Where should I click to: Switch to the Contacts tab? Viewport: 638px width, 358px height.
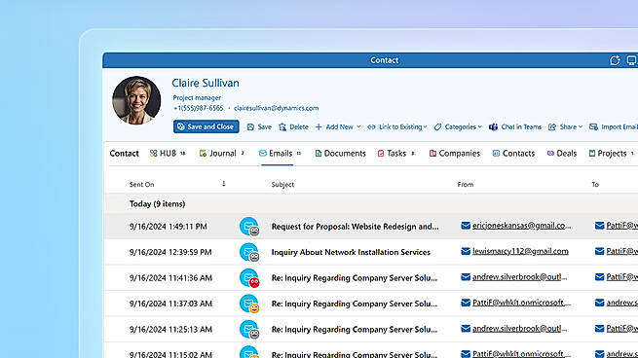(x=513, y=153)
